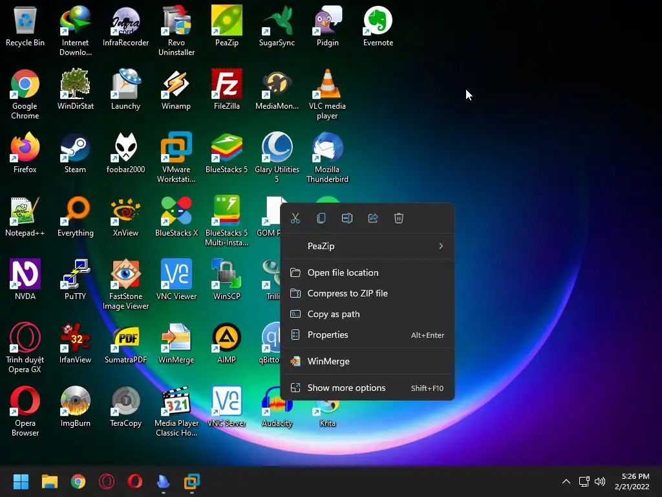The image size is (662, 497).
Task: Select the Internet Download Manager shortcut
Action: tap(75, 30)
